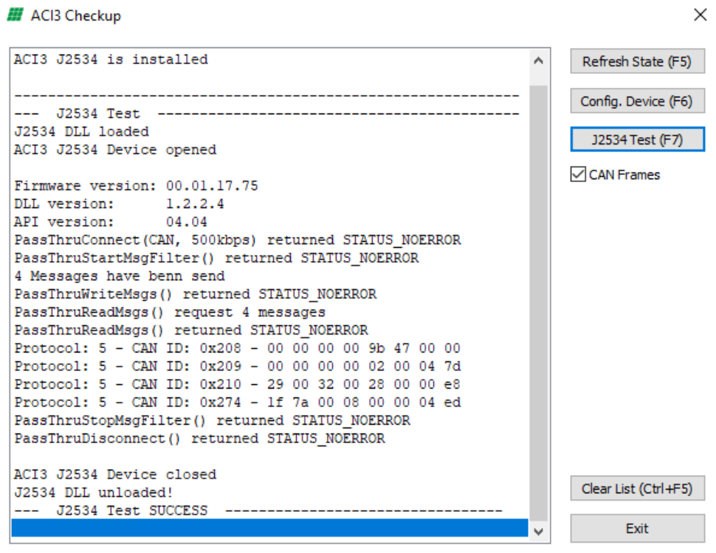
Task: Run the J2534 Test (F7)
Action: 637,139
